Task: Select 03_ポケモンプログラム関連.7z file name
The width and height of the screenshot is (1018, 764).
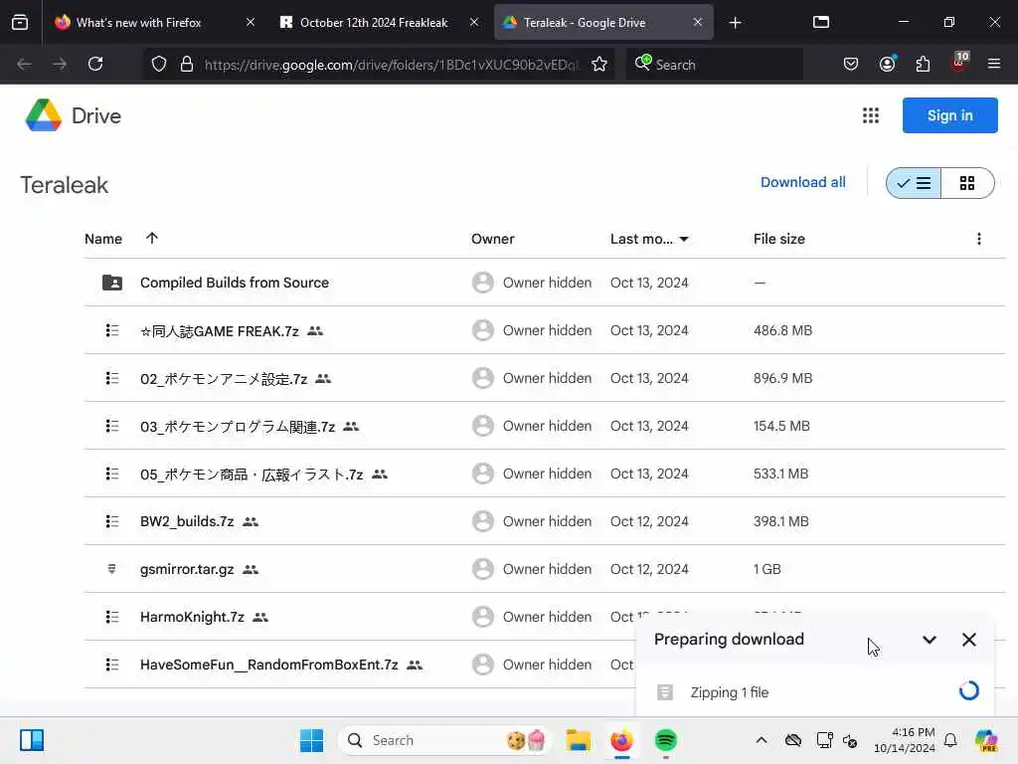Action: click(238, 427)
